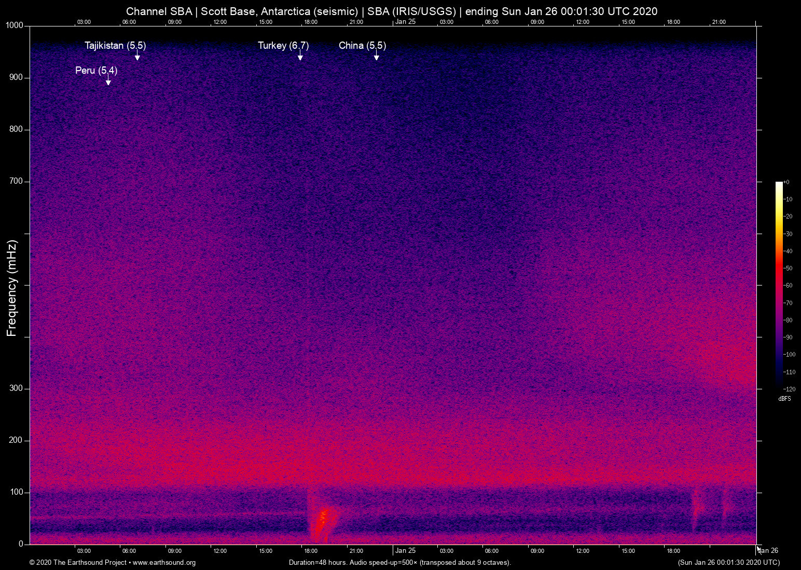The width and height of the screenshot is (801, 570).
Task: Click the arrow marker below Tajikistan (5.5)
Action: tap(137, 57)
